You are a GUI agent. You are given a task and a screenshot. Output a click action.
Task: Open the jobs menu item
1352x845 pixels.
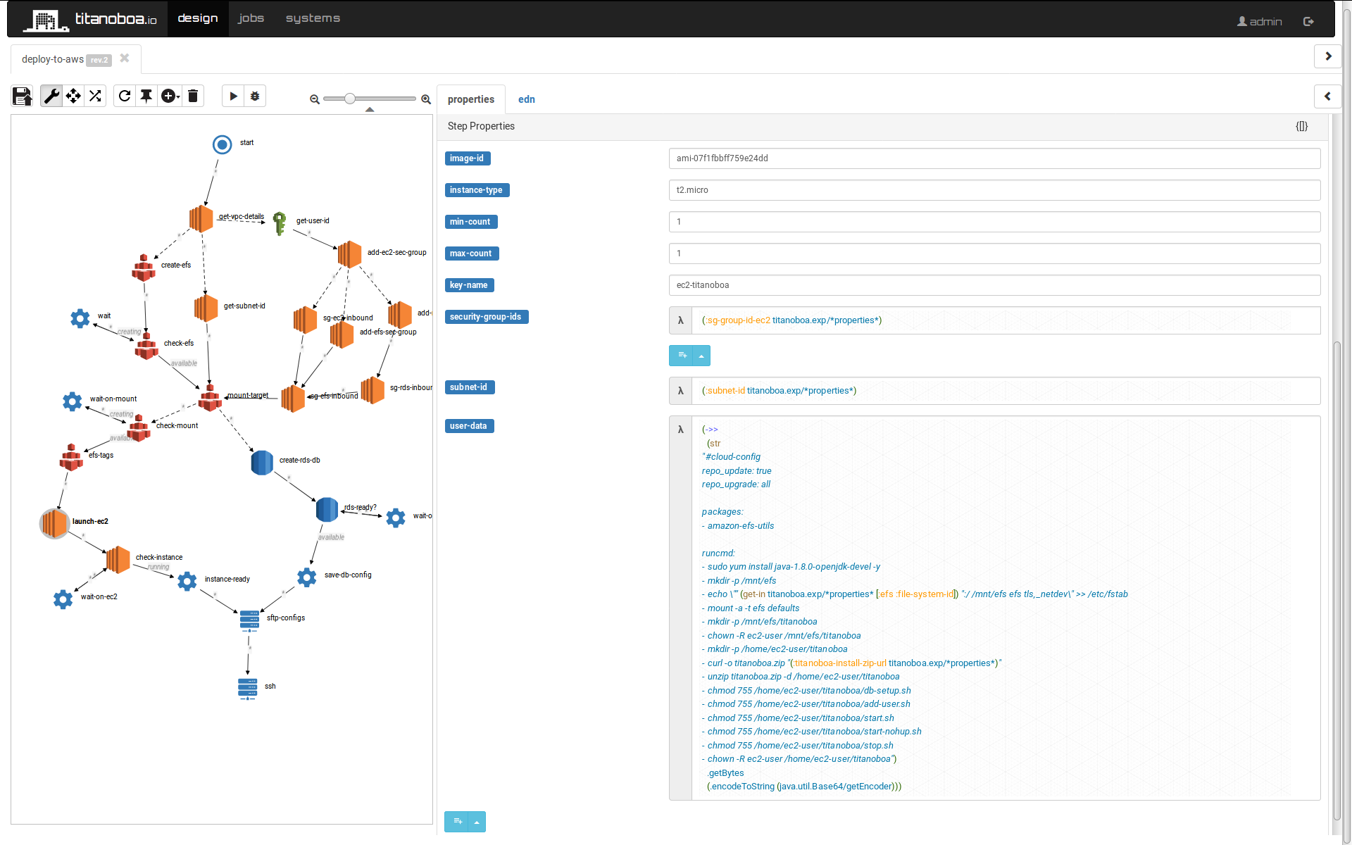251,18
